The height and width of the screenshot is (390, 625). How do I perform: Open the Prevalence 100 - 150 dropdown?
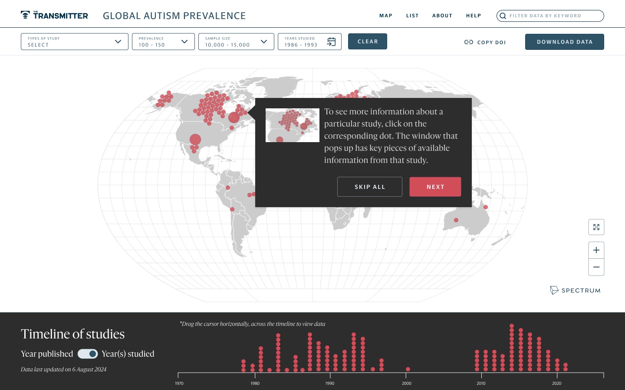click(x=163, y=42)
